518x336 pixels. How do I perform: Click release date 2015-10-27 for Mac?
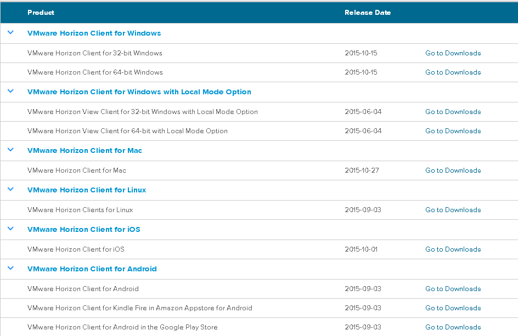(x=362, y=170)
